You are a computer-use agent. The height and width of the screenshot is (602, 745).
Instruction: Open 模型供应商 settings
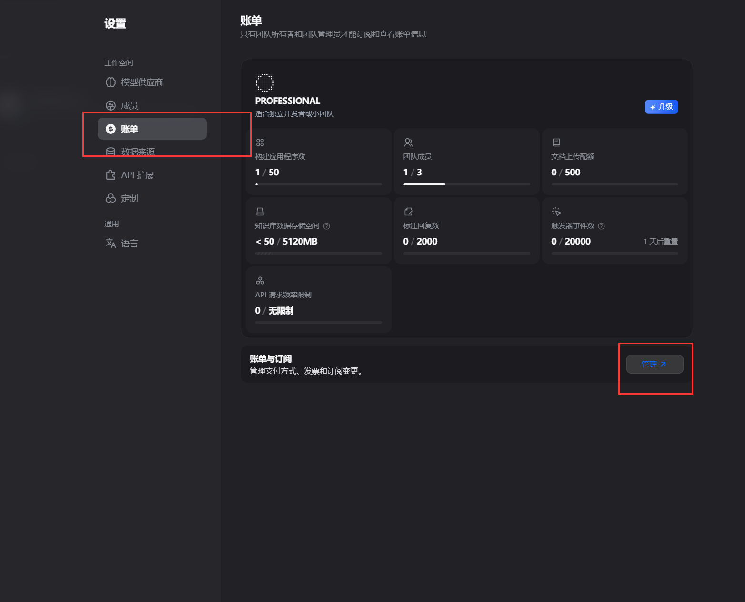click(x=152, y=82)
